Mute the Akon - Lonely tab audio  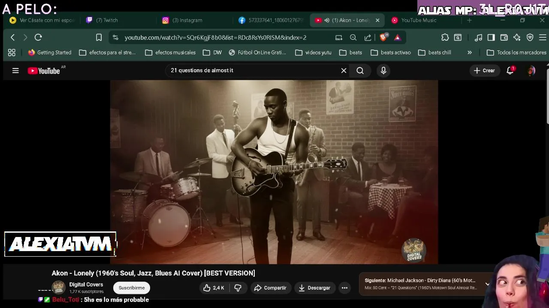pyautogui.click(x=327, y=20)
